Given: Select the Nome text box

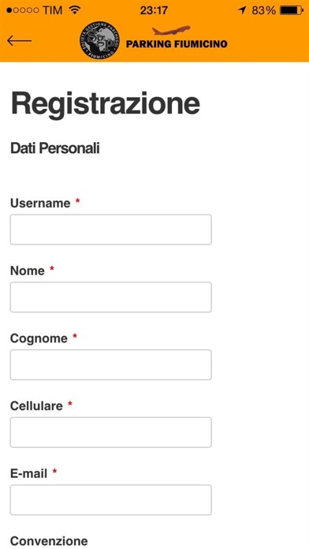Looking at the screenshot, I should click(110, 297).
